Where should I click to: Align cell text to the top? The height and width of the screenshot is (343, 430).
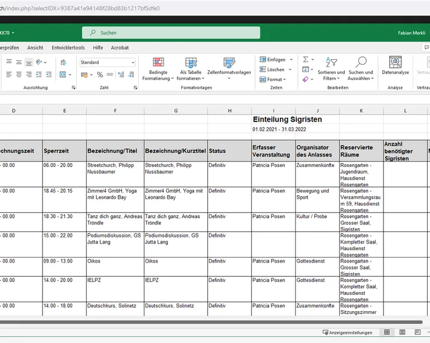tap(9, 62)
